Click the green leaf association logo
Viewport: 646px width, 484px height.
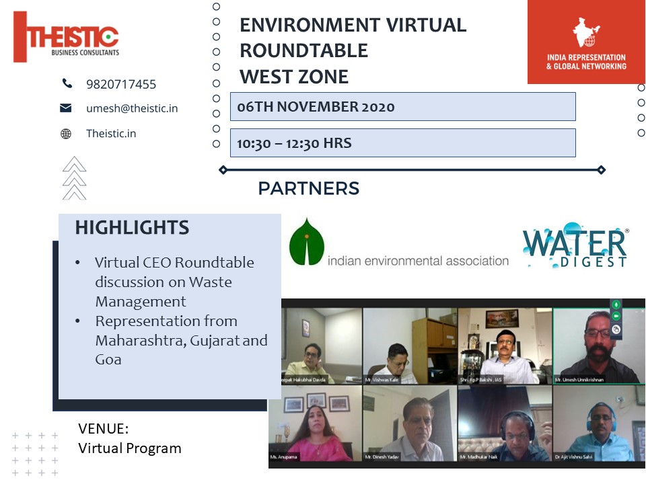tap(306, 241)
